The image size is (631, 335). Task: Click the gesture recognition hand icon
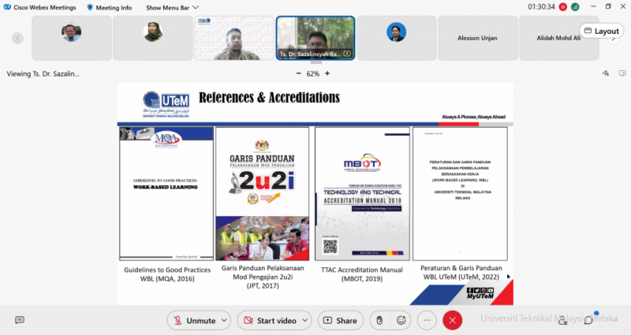tap(379, 321)
